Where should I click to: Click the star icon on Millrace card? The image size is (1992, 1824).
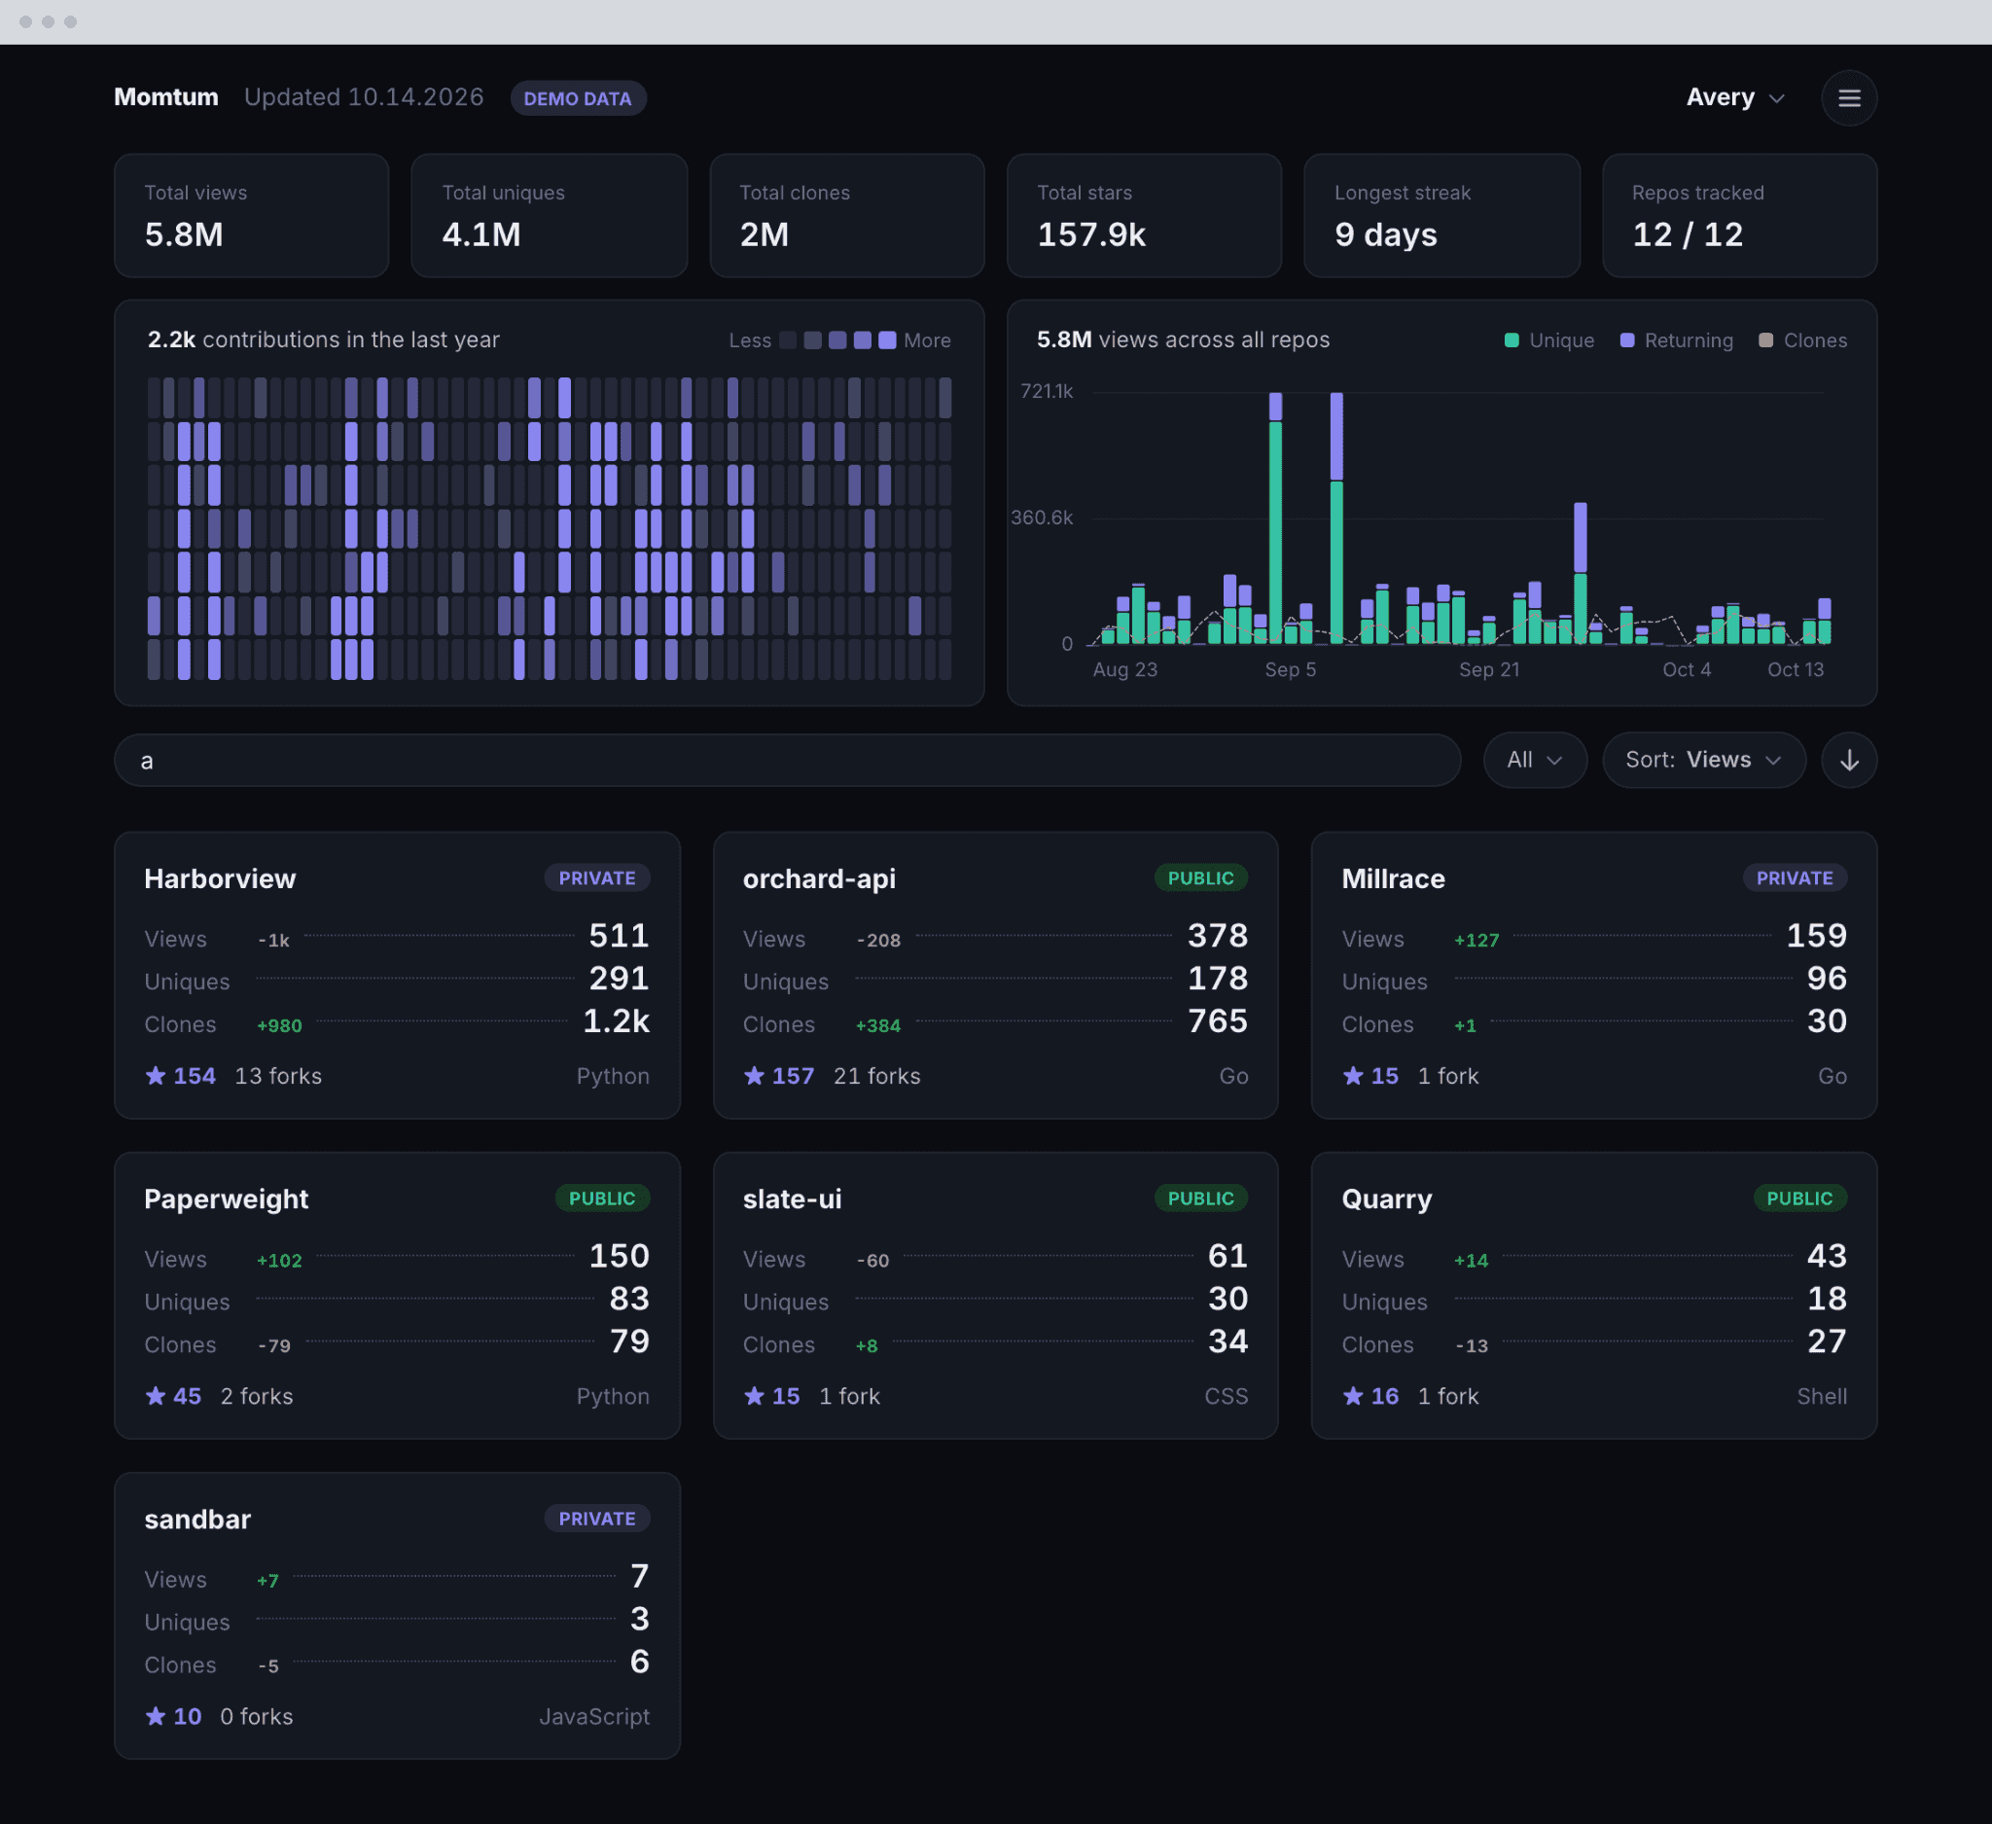coord(1353,1076)
